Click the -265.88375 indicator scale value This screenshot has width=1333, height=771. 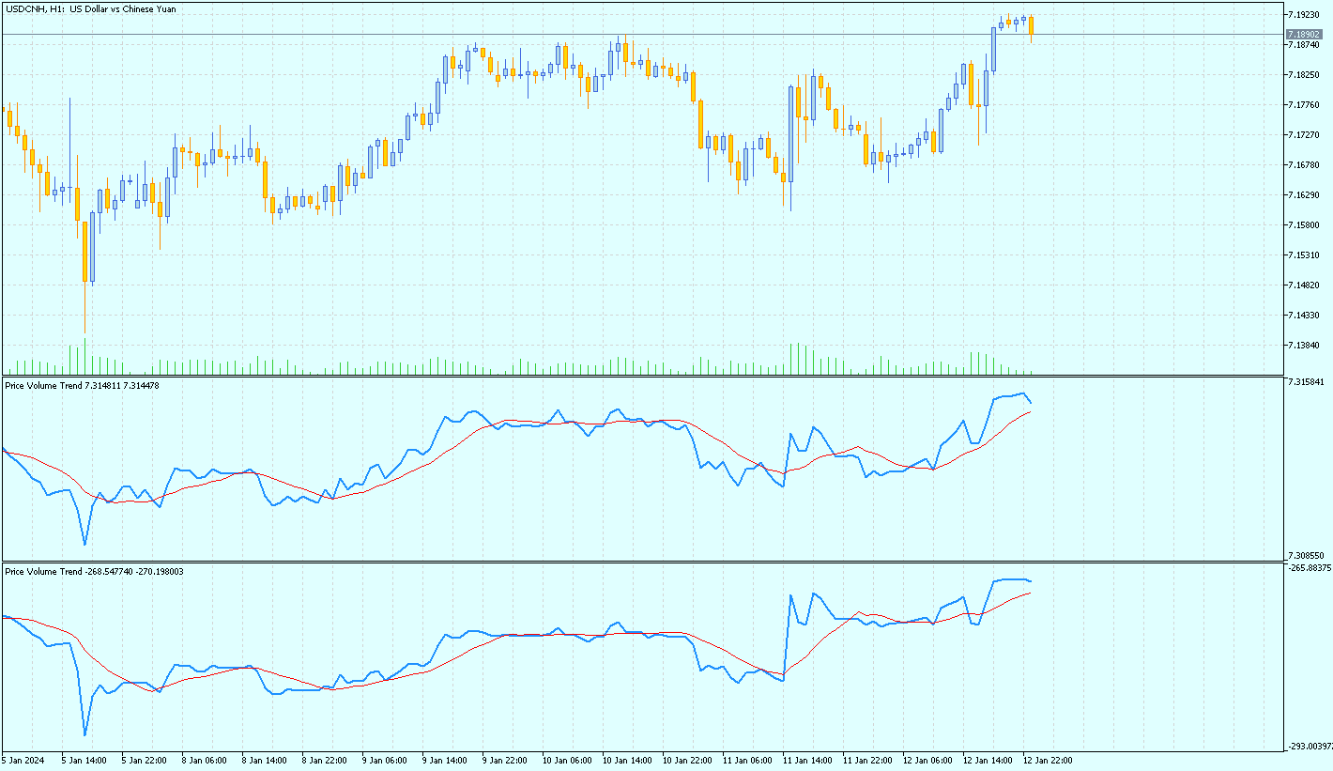coord(1309,568)
